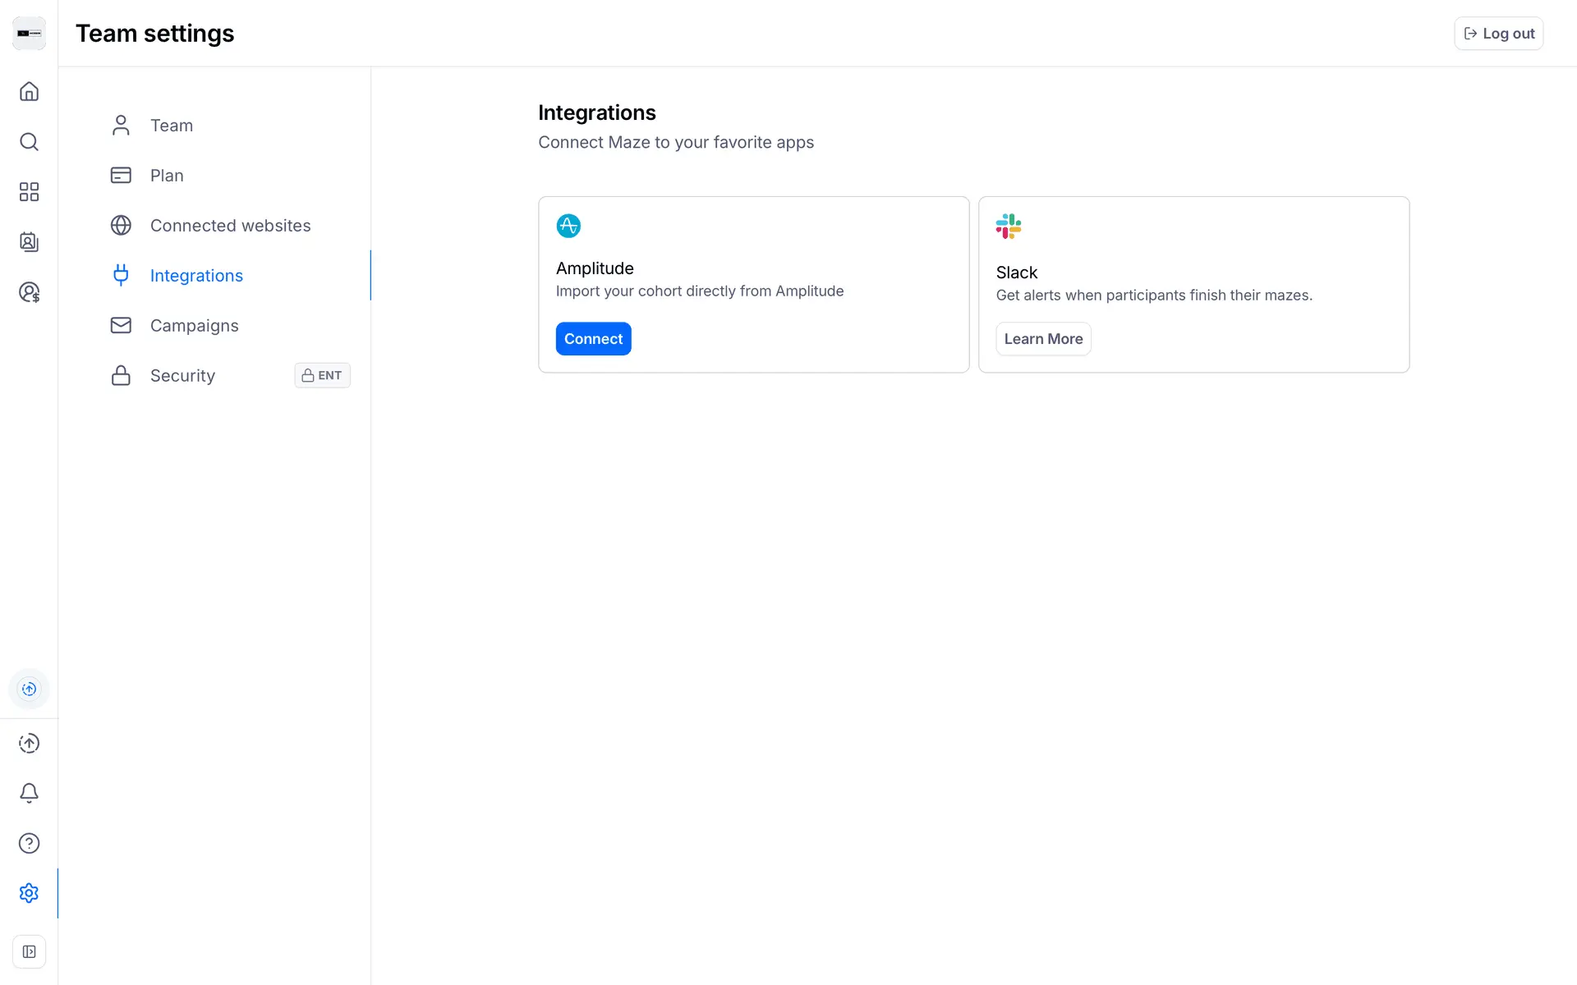The height and width of the screenshot is (985, 1577).
Task: Open the notifications bell icon
Action: (29, 793)
